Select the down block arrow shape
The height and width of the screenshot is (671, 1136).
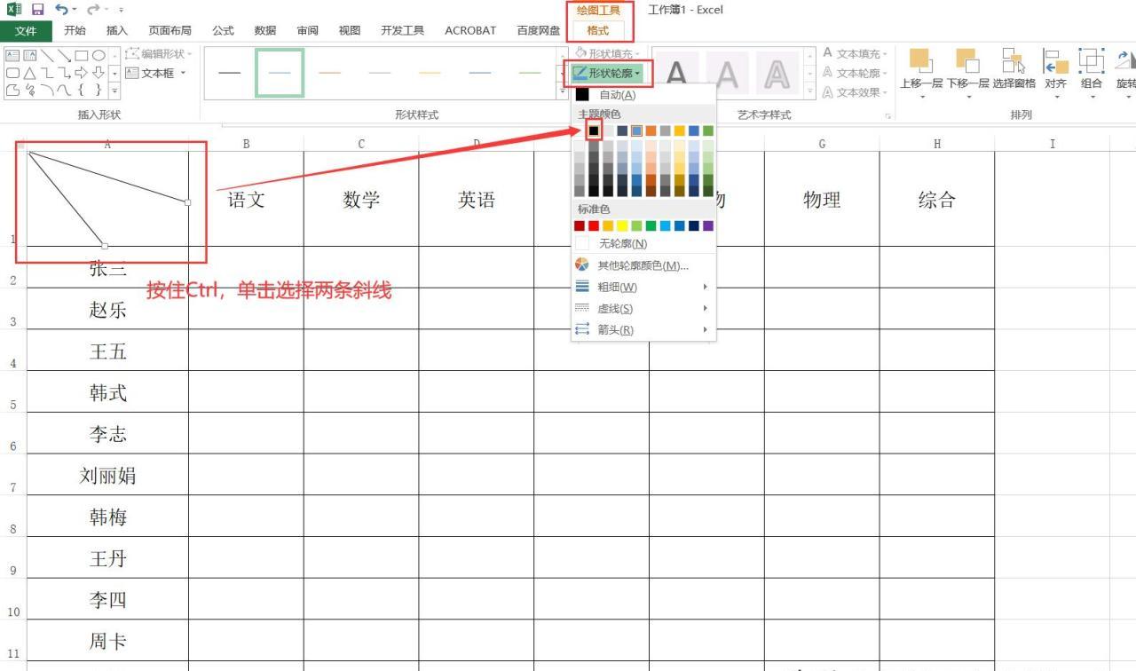coord(99,73)
